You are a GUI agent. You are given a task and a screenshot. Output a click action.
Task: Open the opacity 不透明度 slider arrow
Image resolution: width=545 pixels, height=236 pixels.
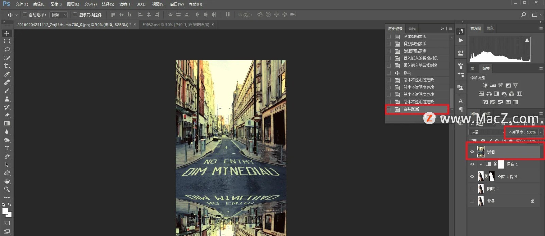pyautogui.click(x=541, y=132)
